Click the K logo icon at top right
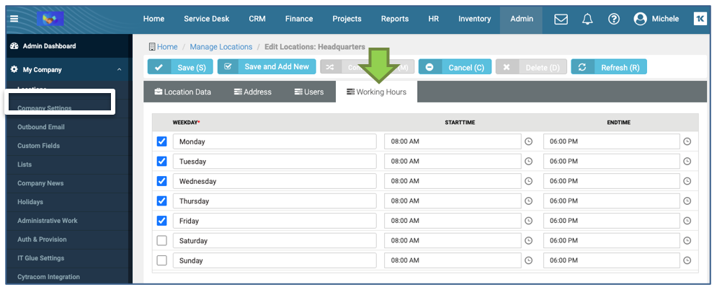 699,19
